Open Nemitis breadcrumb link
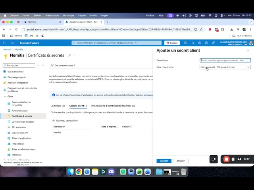This screenshot has height=190, width=254. pos(19,49)
